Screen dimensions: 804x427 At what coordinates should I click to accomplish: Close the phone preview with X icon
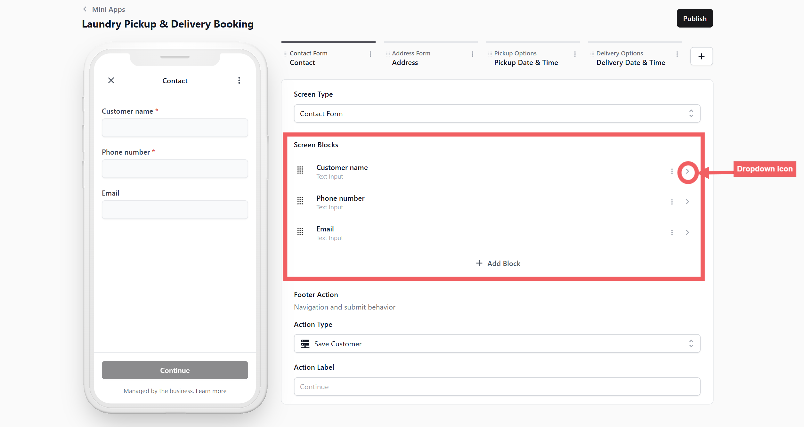(x=111, y=80)
